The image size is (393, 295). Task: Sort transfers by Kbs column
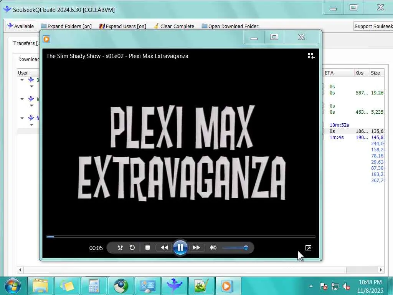[x=362, y=73]
